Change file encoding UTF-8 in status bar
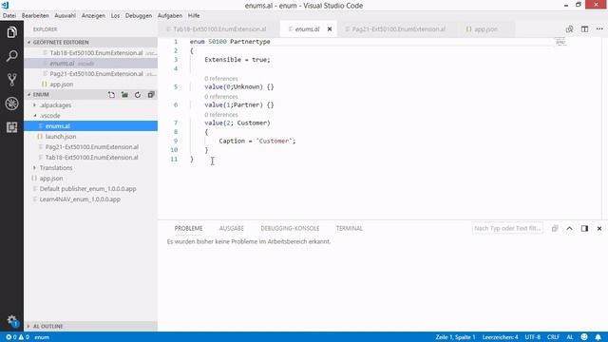Viewport: 608px width, 342px height. coord(533,337)
